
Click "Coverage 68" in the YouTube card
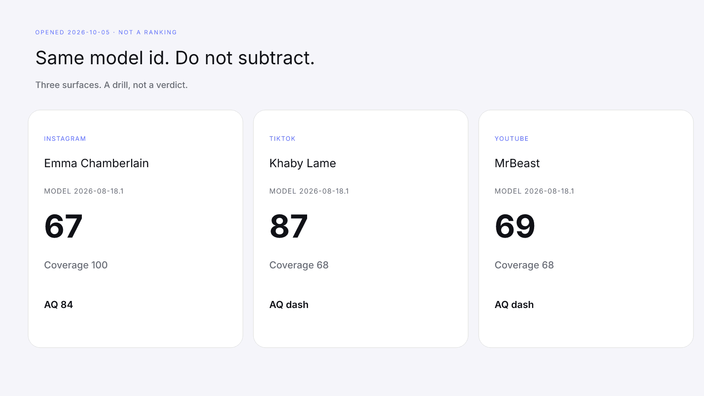pos(524,265)
